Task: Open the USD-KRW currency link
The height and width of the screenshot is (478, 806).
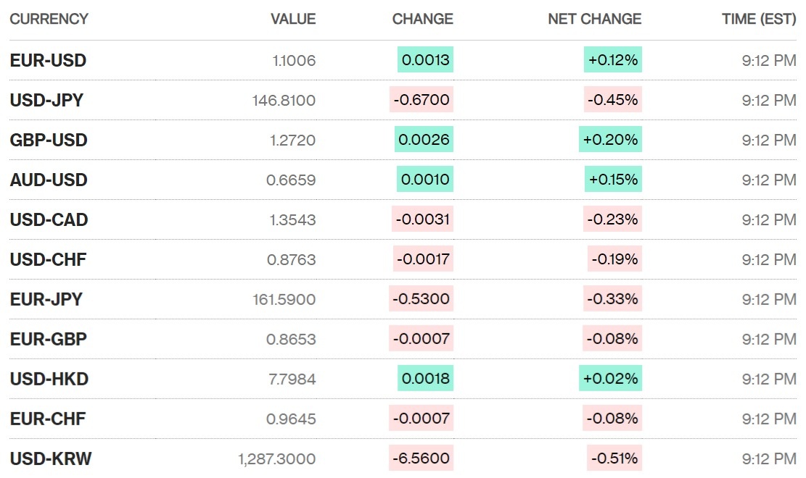Action: tap(51, 458)
